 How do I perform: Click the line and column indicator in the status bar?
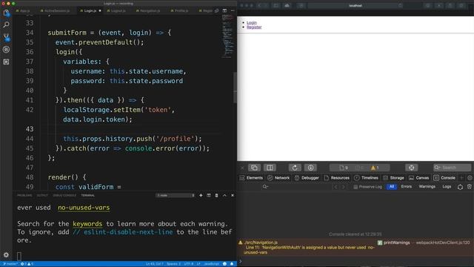pos(154,264)
